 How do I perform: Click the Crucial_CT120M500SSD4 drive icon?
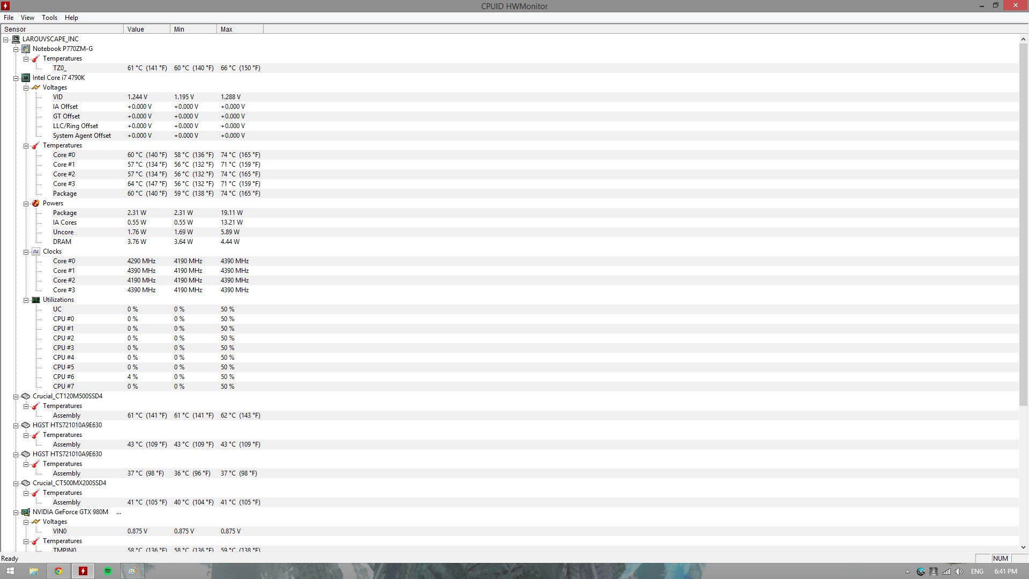(26, 396)
